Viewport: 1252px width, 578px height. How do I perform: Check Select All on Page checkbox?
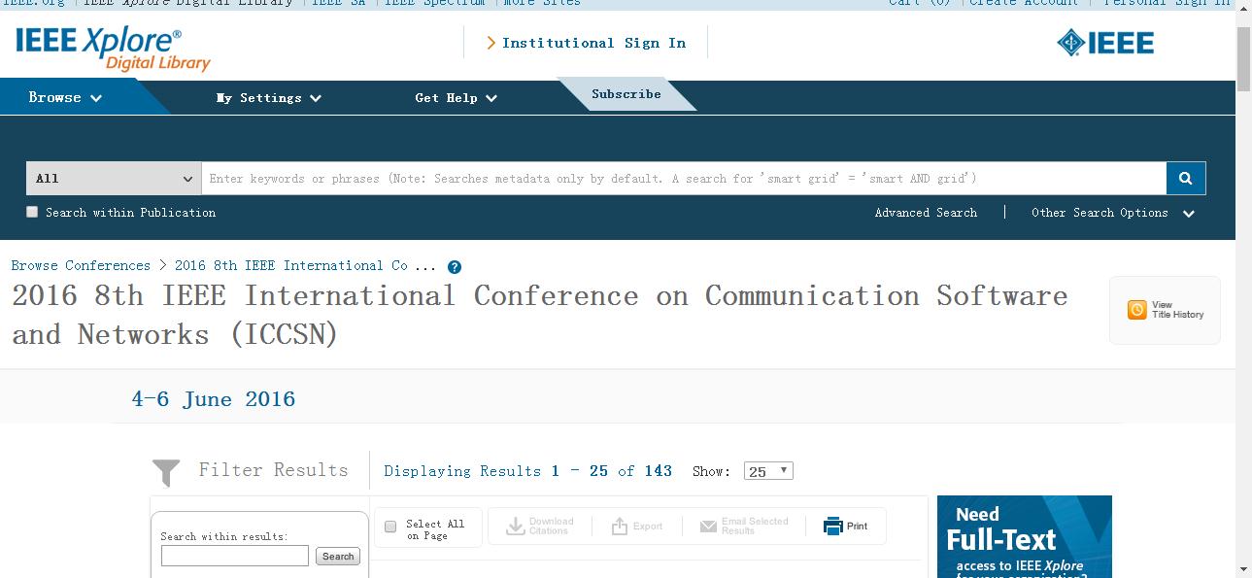click(x=390, y=527)
